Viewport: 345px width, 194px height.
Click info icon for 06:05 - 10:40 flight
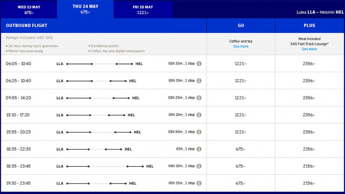point(199,64)
